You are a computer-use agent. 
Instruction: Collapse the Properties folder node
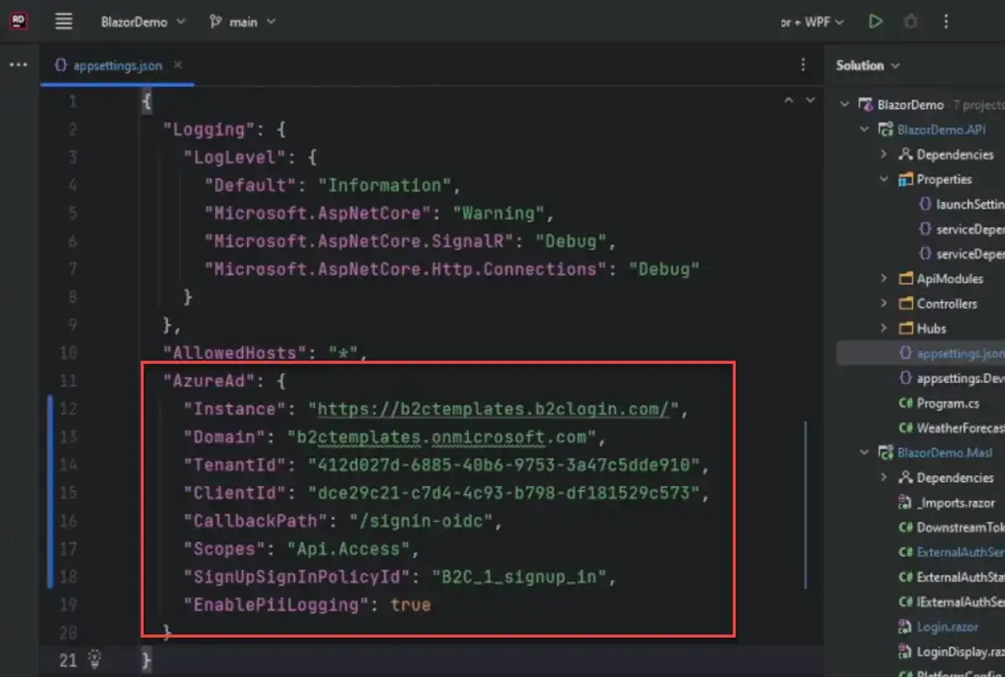884,179
